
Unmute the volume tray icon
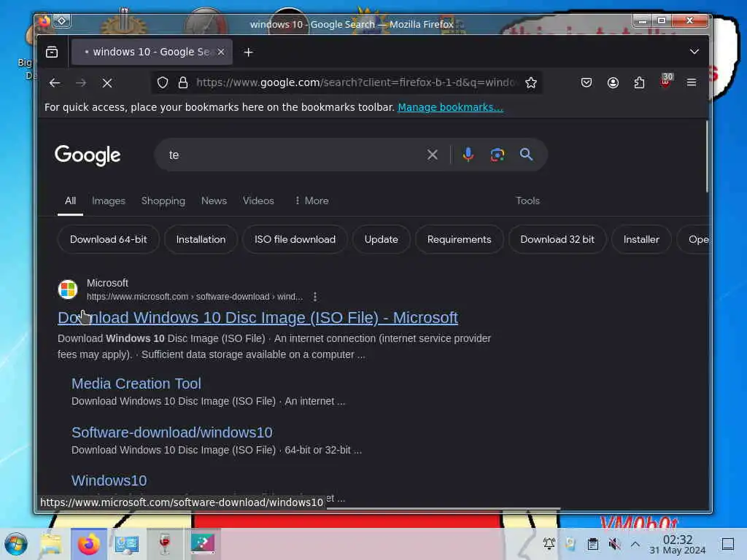(614, 544)
